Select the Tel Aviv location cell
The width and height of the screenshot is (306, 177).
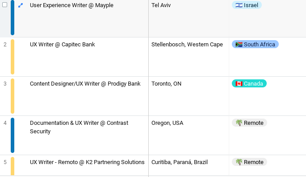coord(189,18)
